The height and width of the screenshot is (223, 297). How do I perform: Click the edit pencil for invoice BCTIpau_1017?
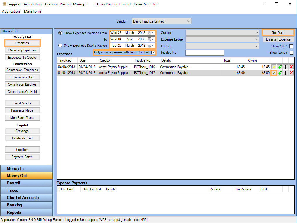(274, 73)
